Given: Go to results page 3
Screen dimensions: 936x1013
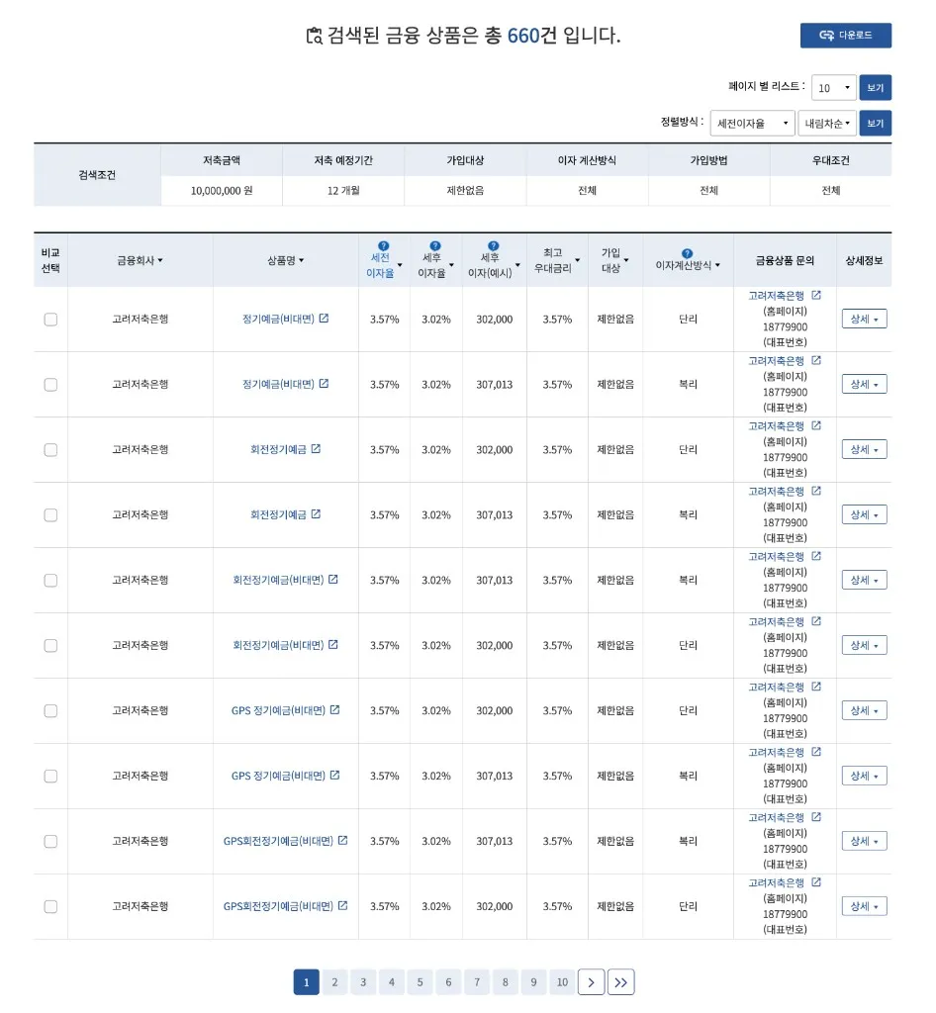Looking at the screenshot, I should (x=363, y=982).
